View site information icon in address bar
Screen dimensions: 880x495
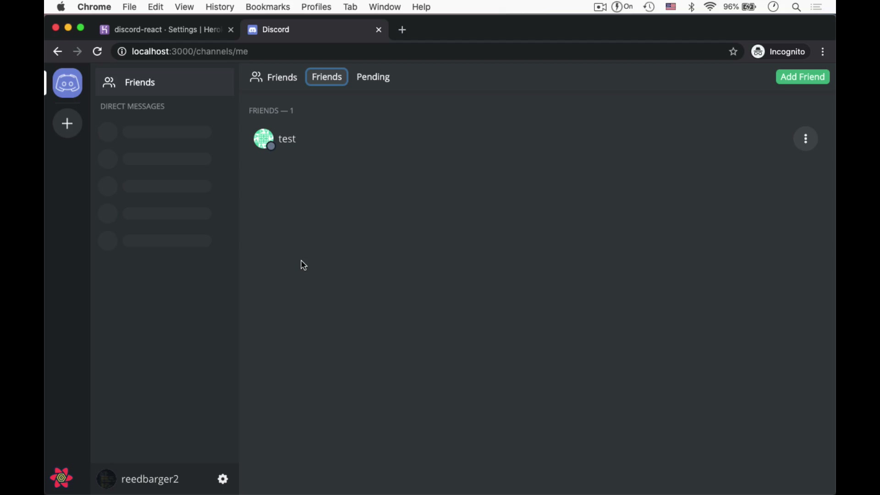tap(122, 52)
